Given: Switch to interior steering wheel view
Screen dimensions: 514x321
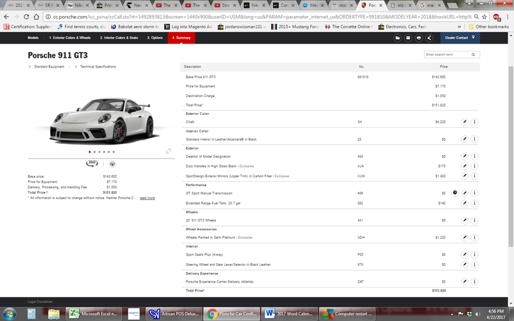Looking at the screenshot, I should pyautogui.click(x=112, y=164).
